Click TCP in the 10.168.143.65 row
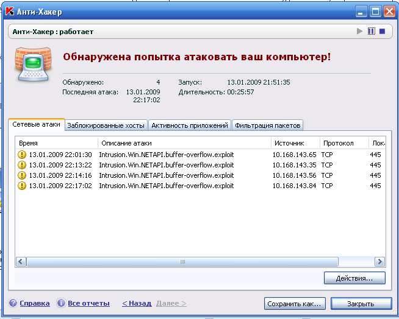Screen dimensions: 399x319 click(327, 155)
